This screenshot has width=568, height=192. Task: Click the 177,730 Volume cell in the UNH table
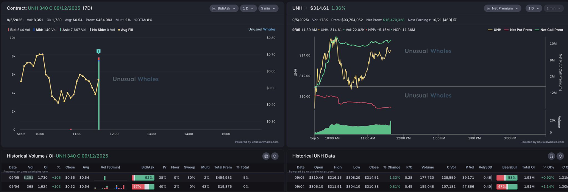427,177
